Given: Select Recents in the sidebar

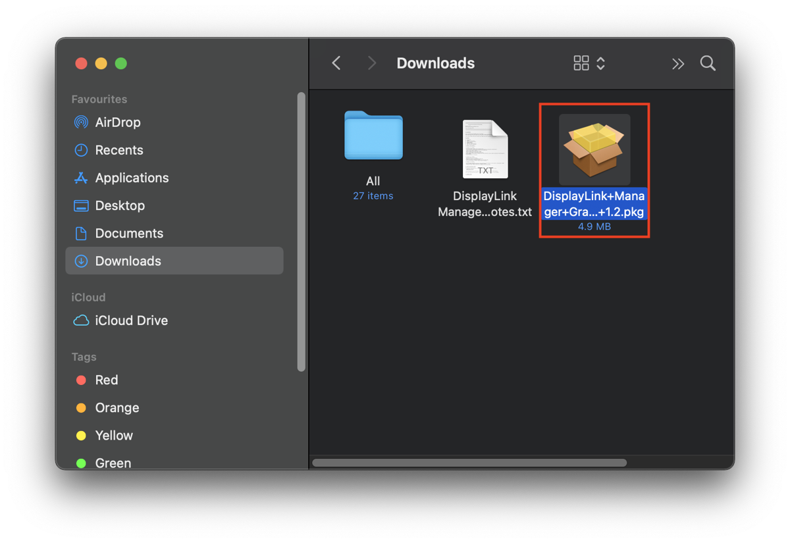Looking at the screenshot, I should pyautogui.click(x=118, y=149).
